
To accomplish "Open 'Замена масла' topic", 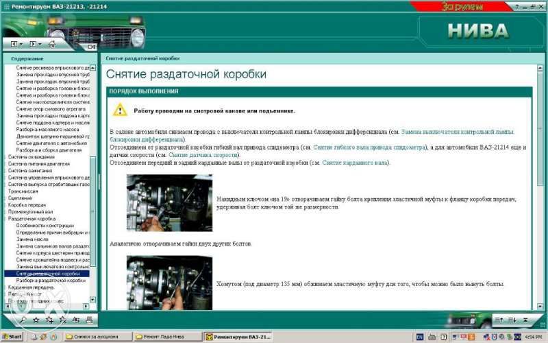I will [32, 239].
